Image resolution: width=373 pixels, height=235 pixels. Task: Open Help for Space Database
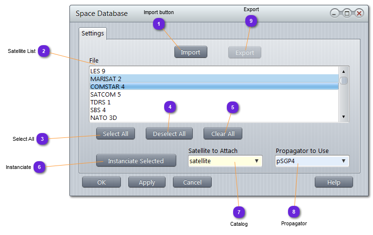pos(334,182)
